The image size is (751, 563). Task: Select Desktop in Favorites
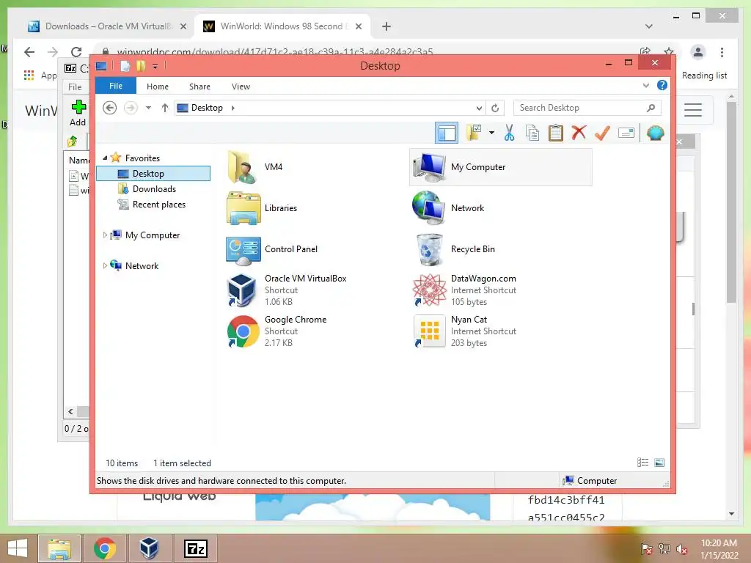pyautogui.click(x=153, y=173)
